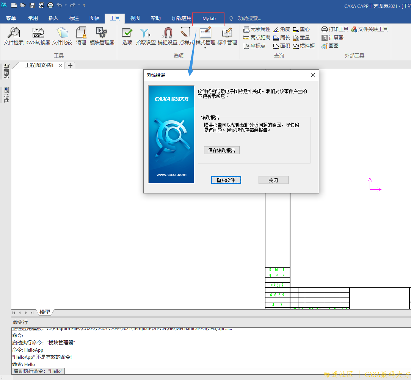Click the open file icon in quick access toolbar
The width and height of the screenshot is (411, 380).
tap(23, 5)
